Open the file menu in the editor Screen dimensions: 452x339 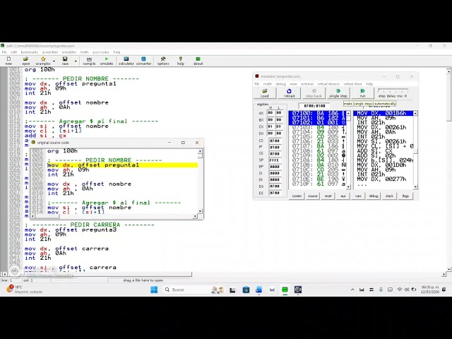tap(4, 52)
